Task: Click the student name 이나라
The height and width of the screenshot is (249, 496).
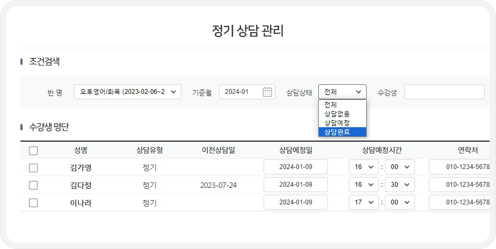Action: (x=81, y=203)
